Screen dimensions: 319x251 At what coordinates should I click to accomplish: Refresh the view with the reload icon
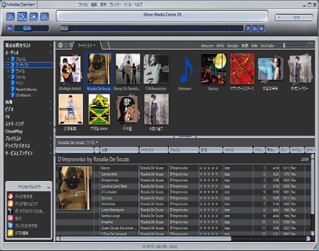71,45
